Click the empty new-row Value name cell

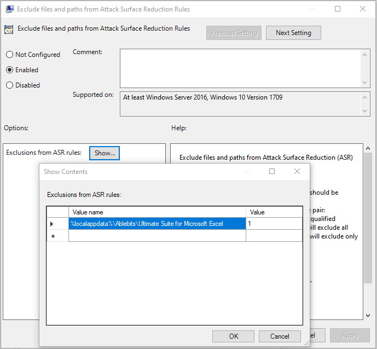coord(157,236)
